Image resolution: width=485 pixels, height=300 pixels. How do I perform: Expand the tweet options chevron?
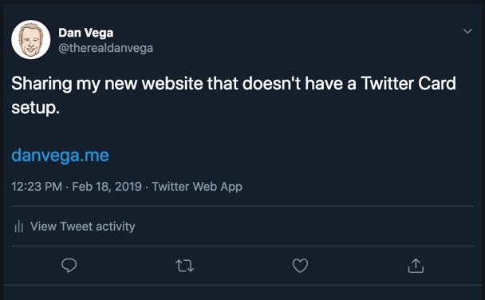click(467, 31)
